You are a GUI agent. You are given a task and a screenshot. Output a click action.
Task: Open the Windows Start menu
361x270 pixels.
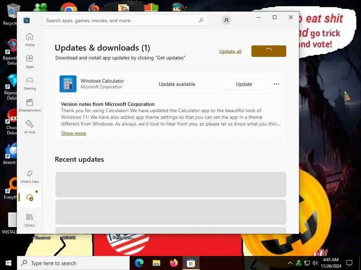tap(8, 263)
